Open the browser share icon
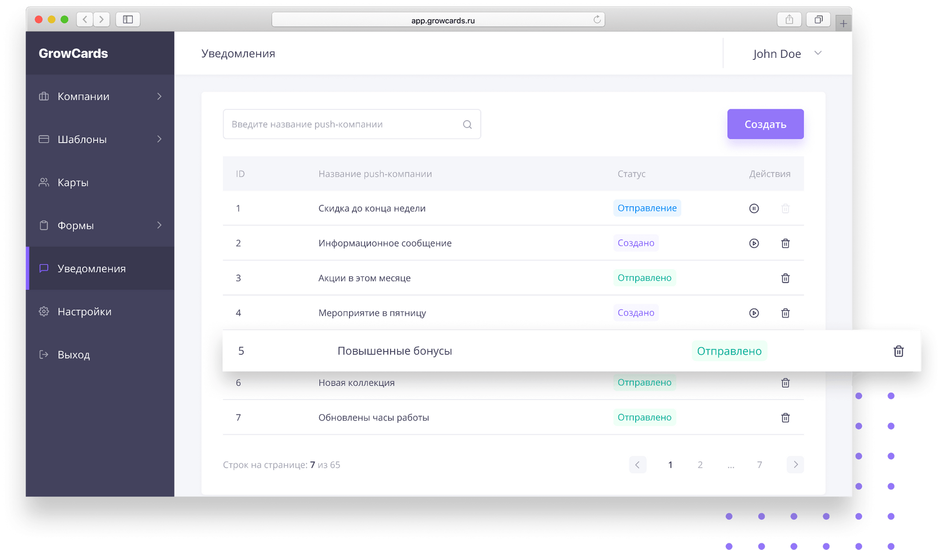This screenshot has width=941, height=550. pyautogui.click(x=789, y=20)
